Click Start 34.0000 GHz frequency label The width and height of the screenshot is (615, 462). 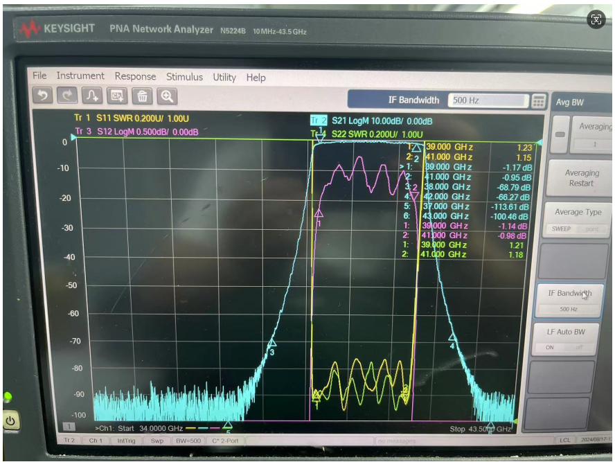click(x=150, y=428)
